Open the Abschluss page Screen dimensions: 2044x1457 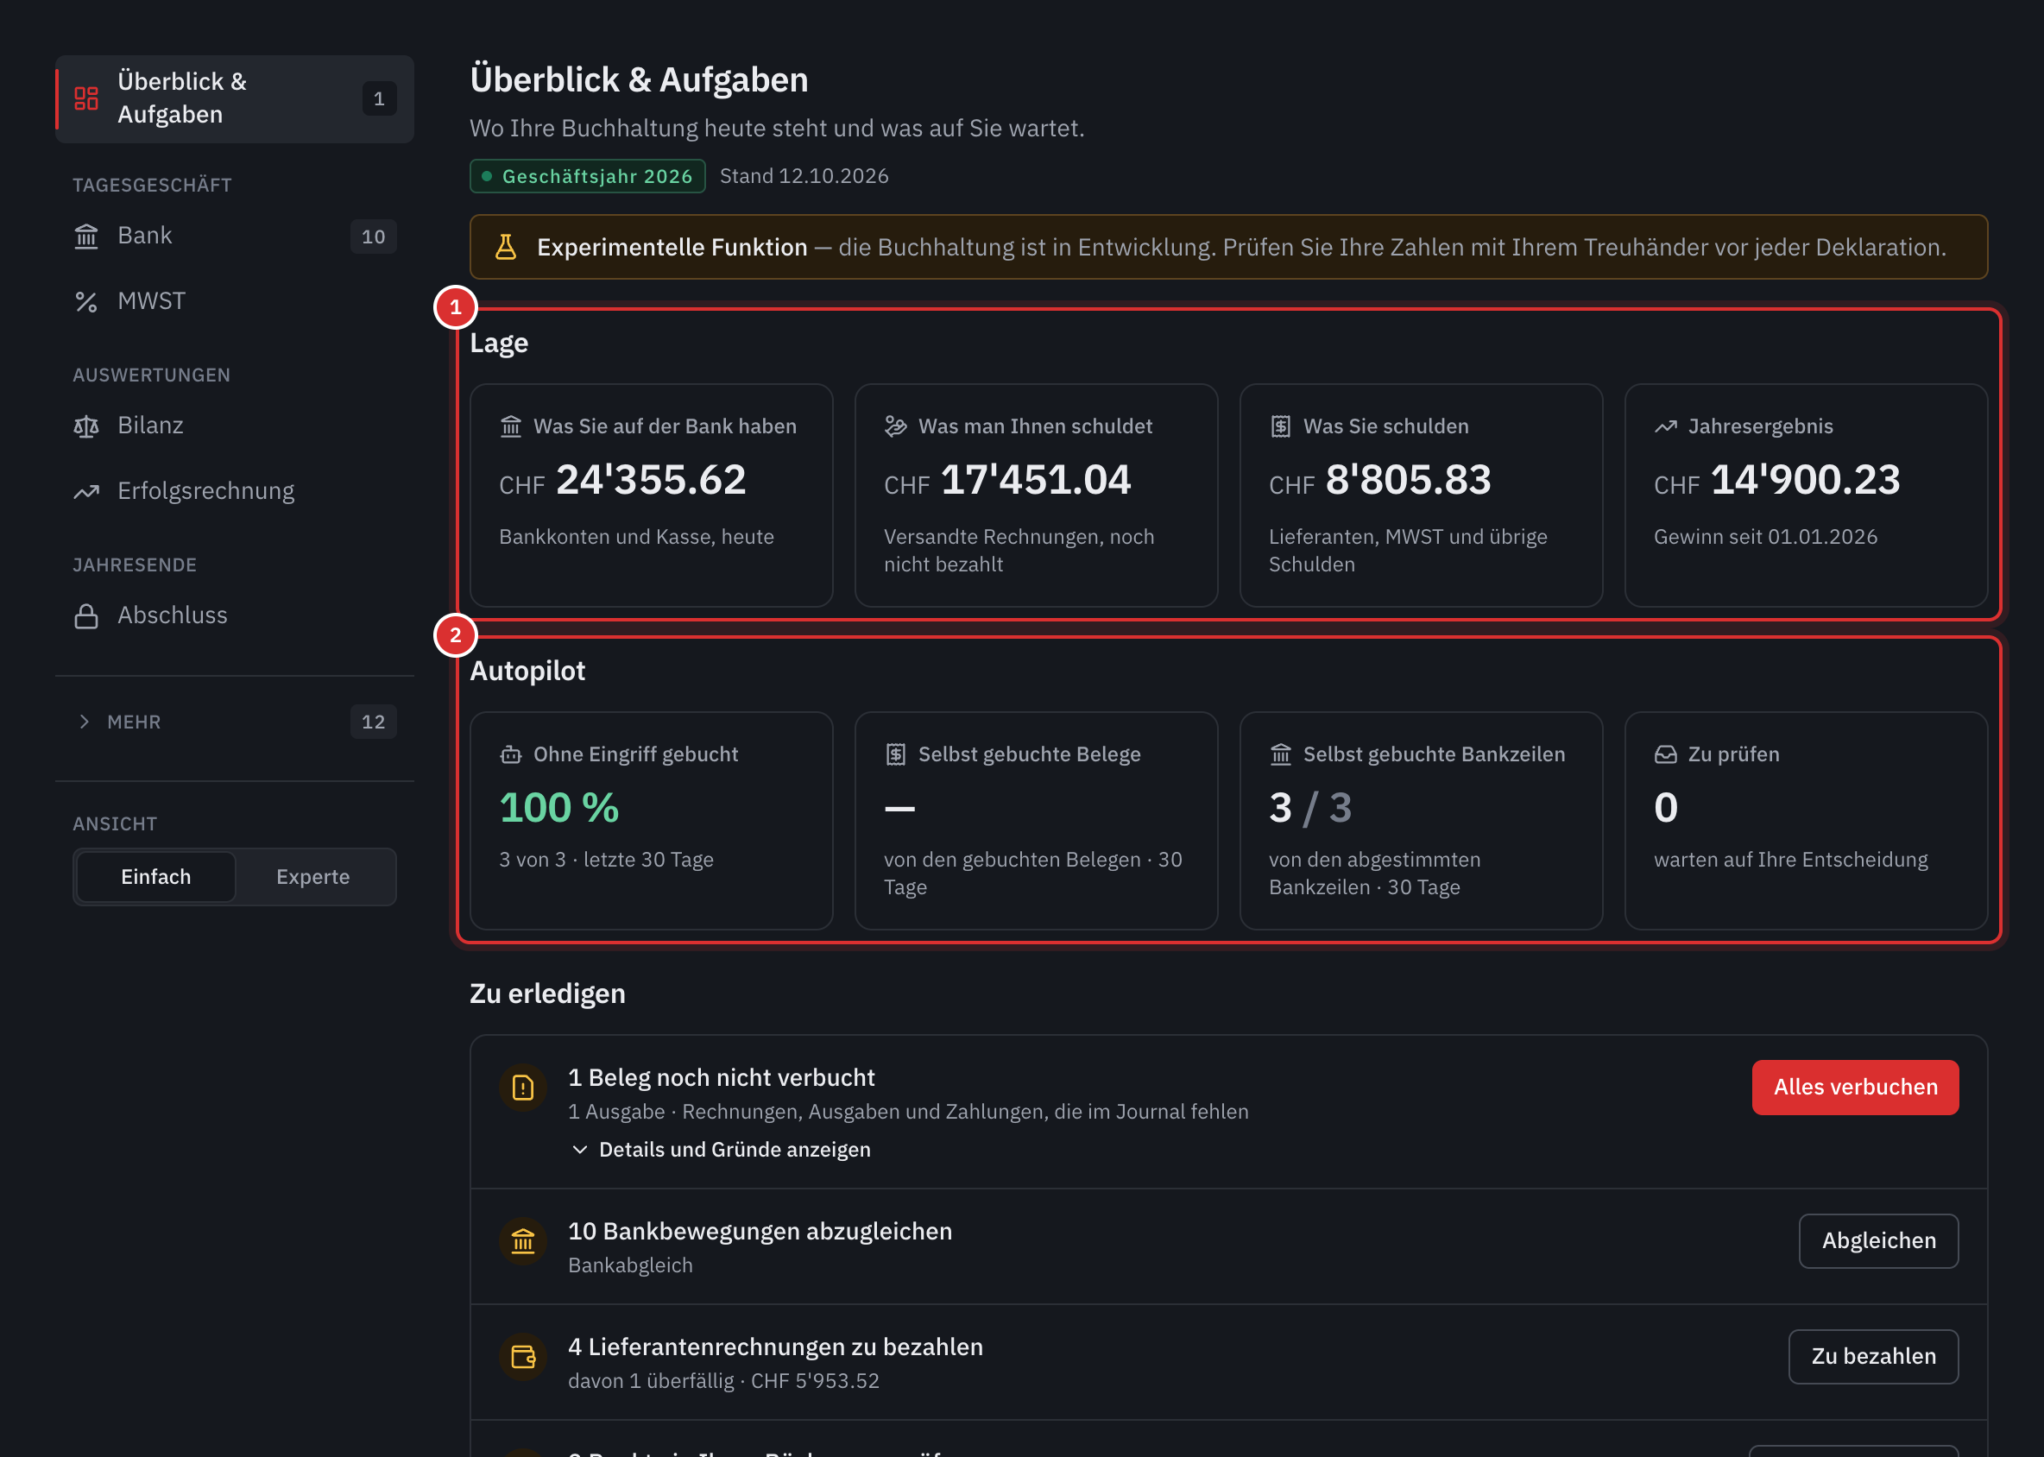click(234, 616)
